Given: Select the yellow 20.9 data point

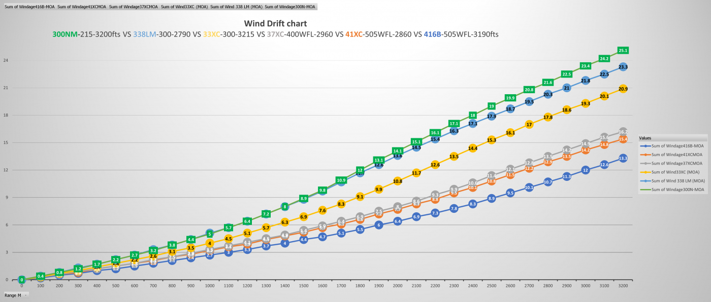Looking at the screenshot, I should 623,89.
